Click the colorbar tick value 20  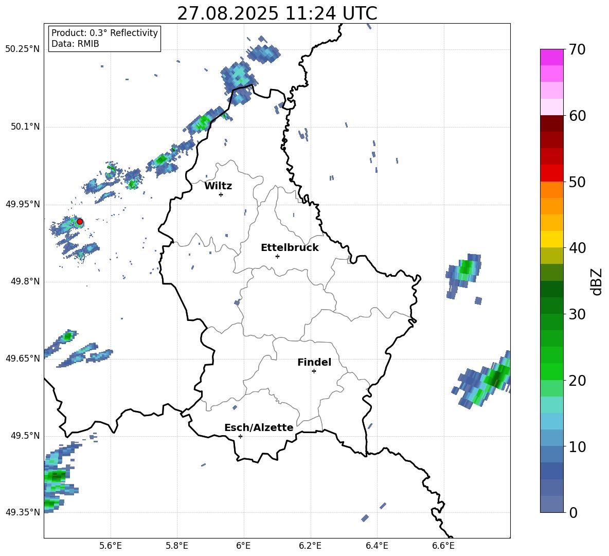577,381
